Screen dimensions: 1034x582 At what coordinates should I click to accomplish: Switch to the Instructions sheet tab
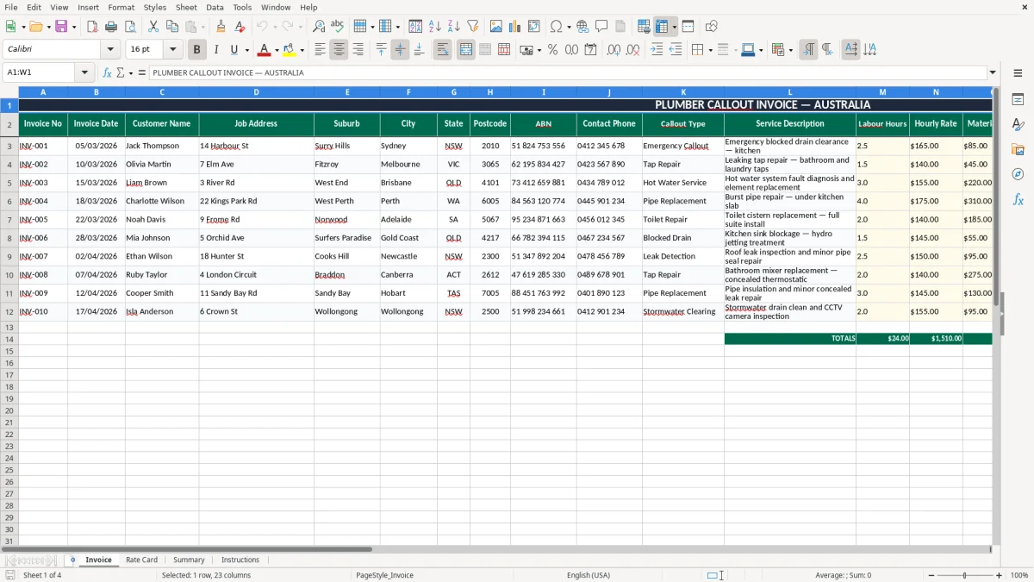coord(240,560)
